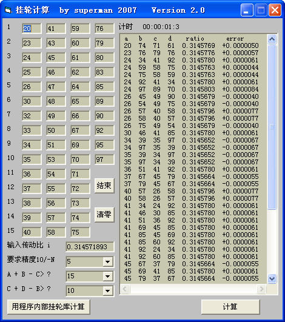The image size is (285, 322).
Task: Click gear field in row 5 containing 85
Action: (x=104, y=87)
